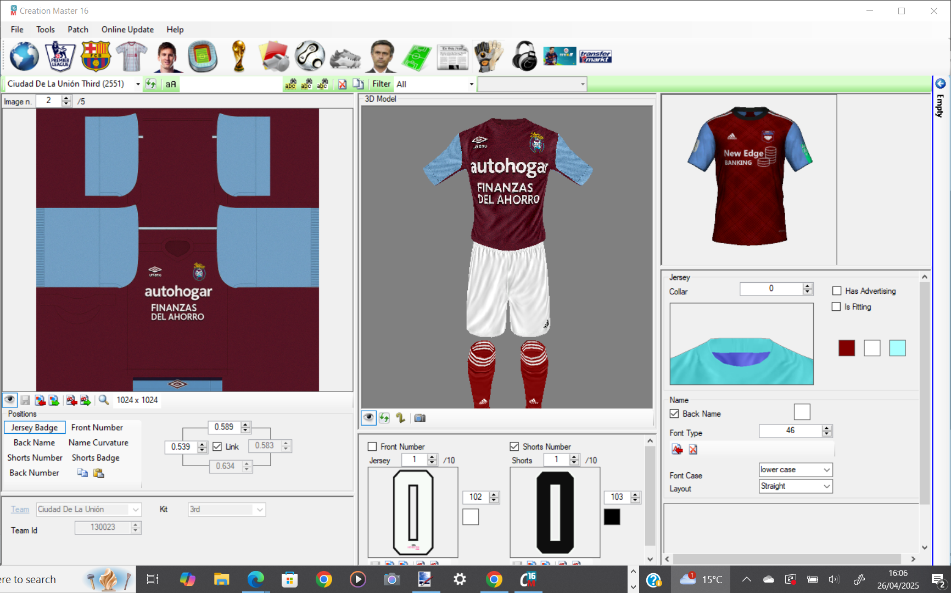This screenshot has width=951, height=593.
Task: Open the balls editor icon
Action: click(310, 56)
